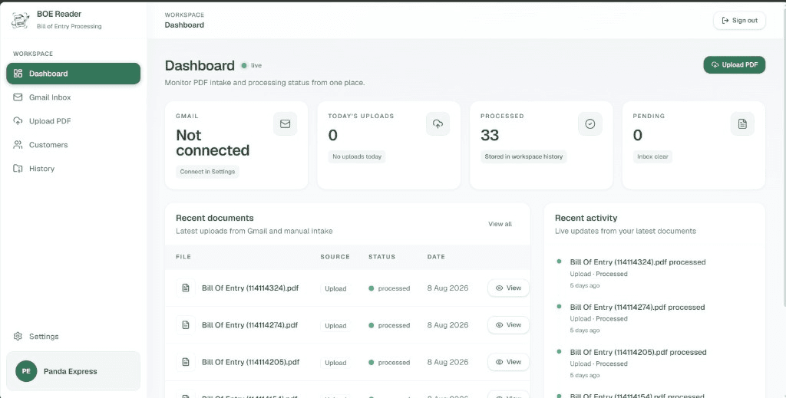Click the Not connected Gmail status

pyautogui.click(x=213, y=143)
